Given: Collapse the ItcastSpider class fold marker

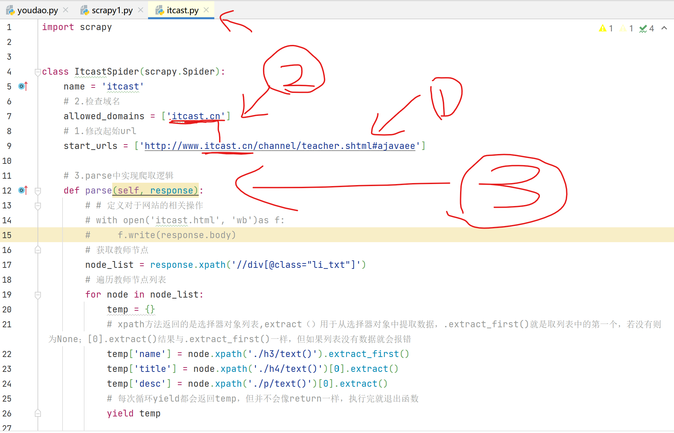Looking at the screenshot, I should coord(38,72).
